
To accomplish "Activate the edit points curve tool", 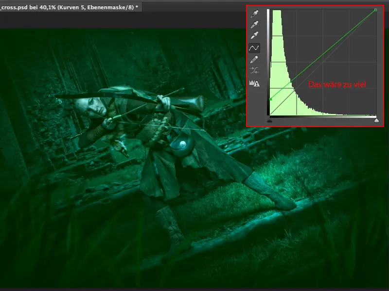I will [x=254, y=48].
